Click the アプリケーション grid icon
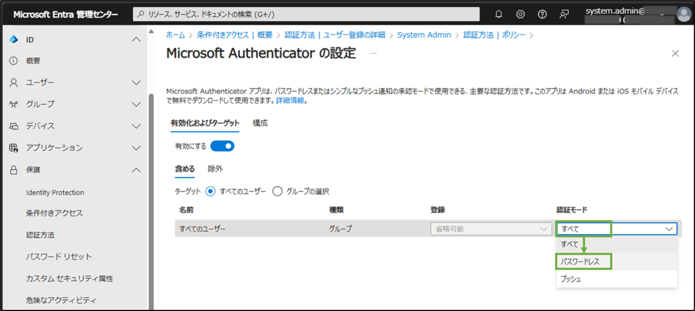695x311 pixels. click(x=14, y=148)
